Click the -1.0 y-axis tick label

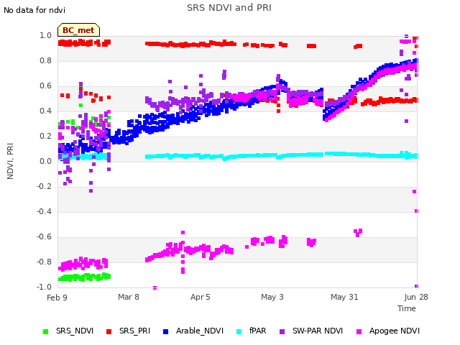pos(44,287)
